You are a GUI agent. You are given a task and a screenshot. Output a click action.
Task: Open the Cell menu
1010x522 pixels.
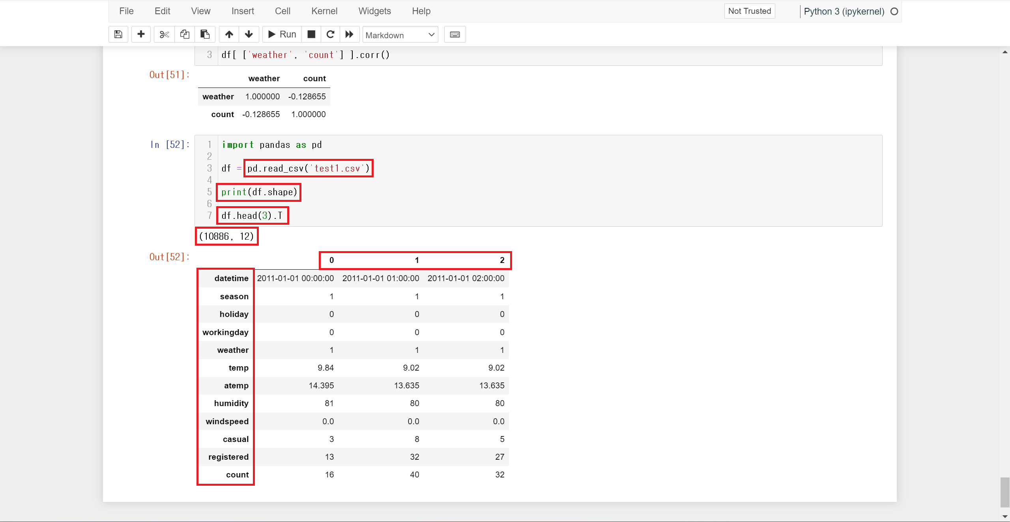[282, 11]
